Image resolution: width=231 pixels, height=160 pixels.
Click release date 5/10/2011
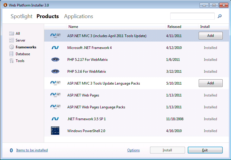pos(174,83)
